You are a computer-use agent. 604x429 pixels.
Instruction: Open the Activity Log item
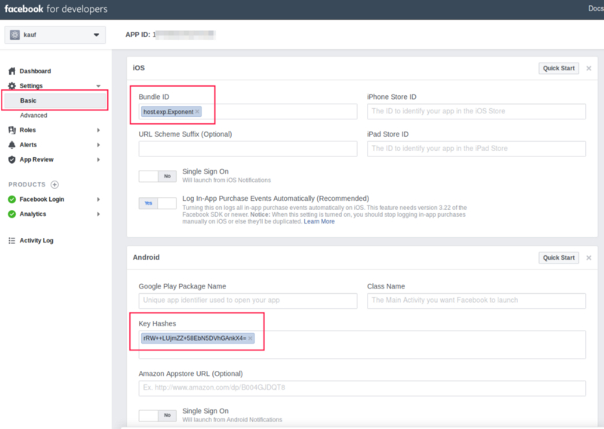click(x=36, y=240)
